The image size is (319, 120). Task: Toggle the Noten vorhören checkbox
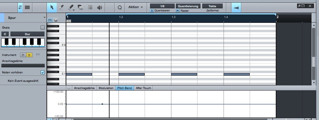click(43, 72)
